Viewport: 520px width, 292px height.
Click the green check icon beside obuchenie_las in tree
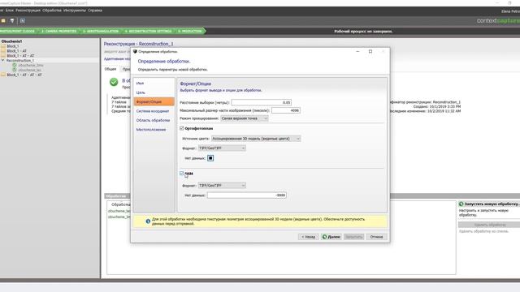[15, 70]
